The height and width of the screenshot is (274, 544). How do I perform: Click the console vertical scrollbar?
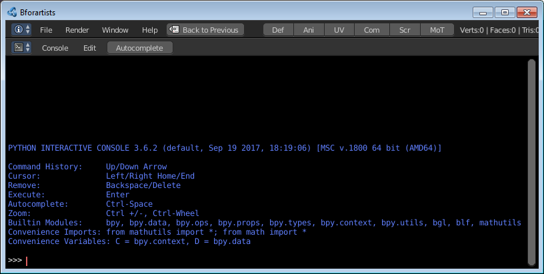pyautogui.click(x=531, y=162)
